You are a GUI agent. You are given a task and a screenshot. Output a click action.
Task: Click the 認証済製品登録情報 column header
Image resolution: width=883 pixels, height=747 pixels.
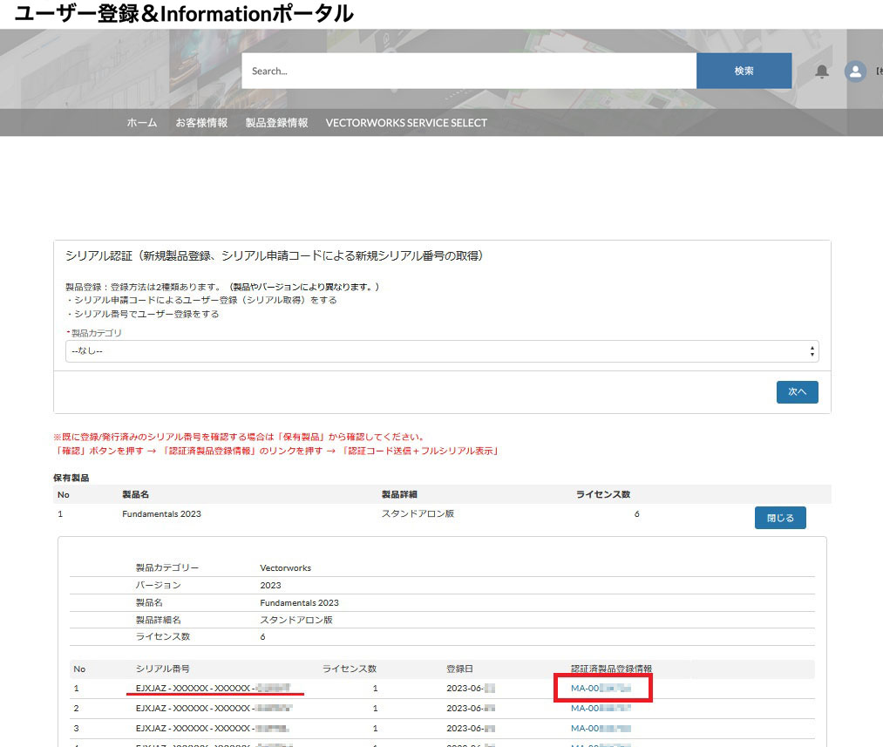(x=612, y=669)
